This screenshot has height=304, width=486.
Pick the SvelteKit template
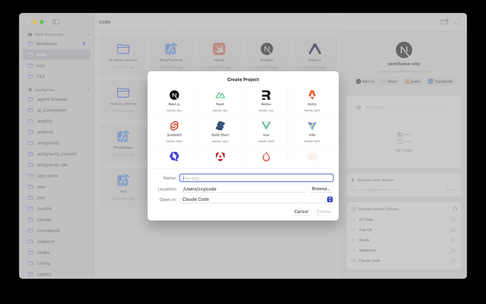pyautogui.click(x=174, y=132)
